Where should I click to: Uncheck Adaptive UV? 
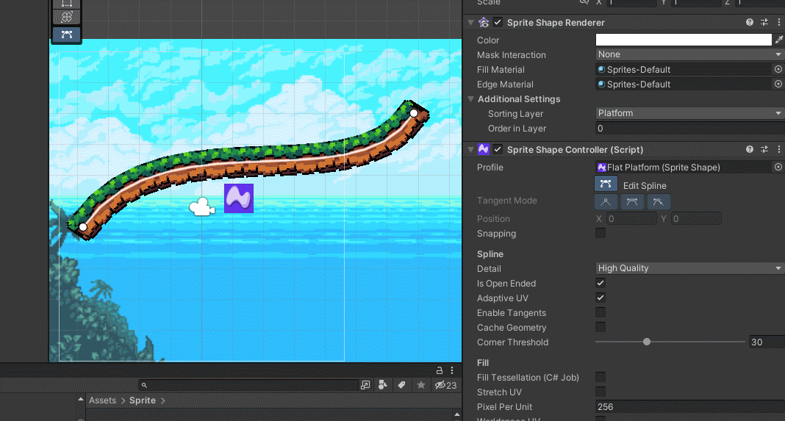[601, 298]
